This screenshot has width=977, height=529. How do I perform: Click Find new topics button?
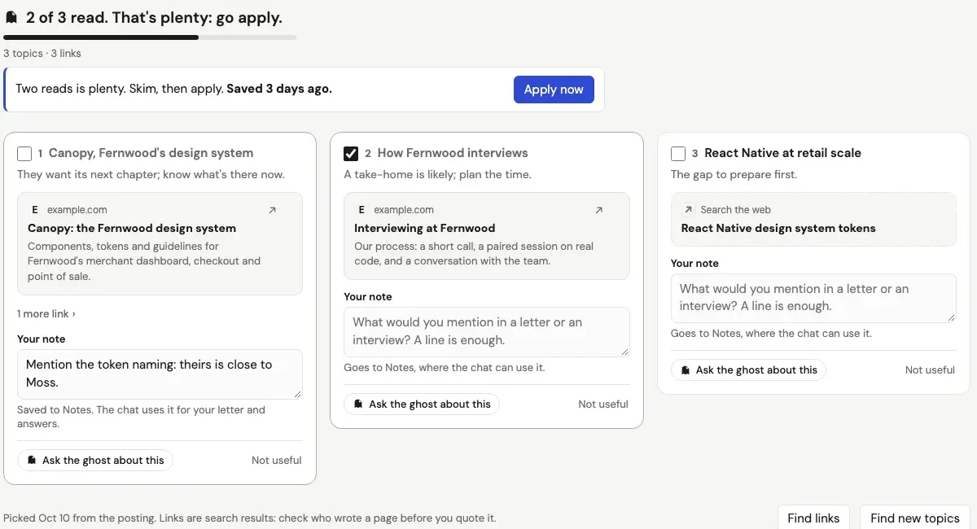pos(915,518)
